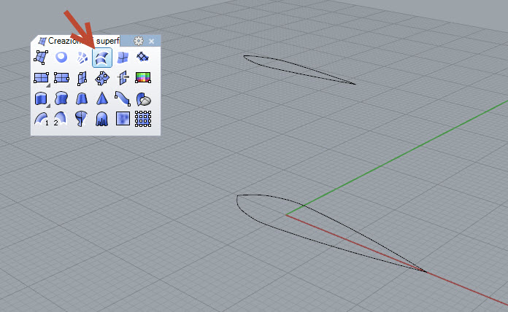
Task: Choose the Extrude to point cone icon
Action: click(102, 98)
